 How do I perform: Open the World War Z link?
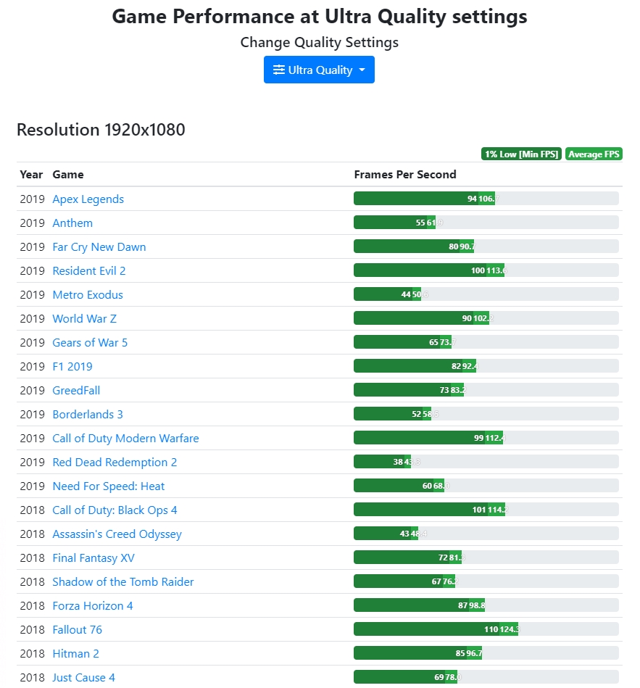pyautogui.click(x=85, y=318)
